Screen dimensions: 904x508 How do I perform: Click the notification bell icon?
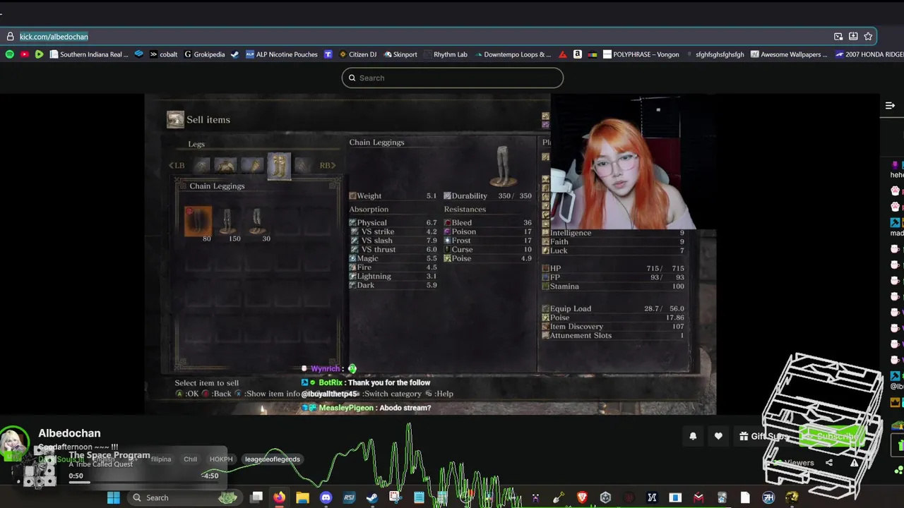[693, 437]
